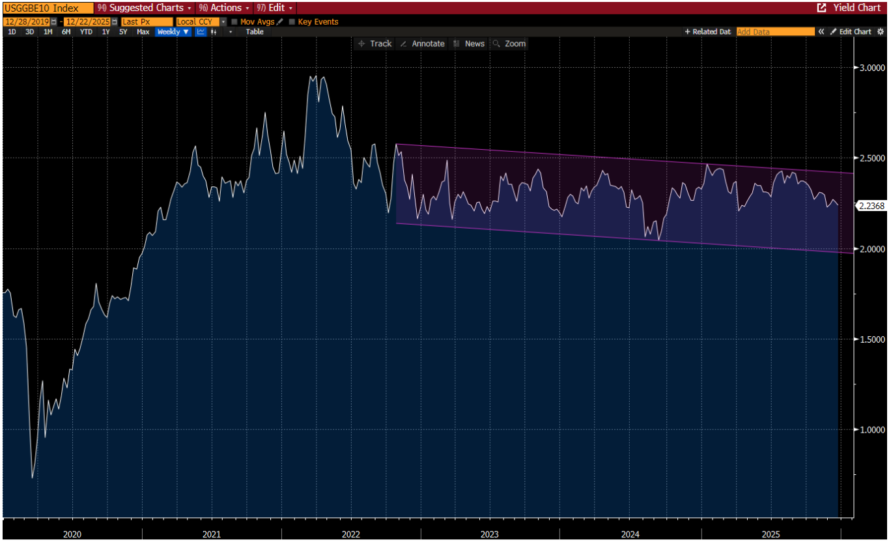Expand the Weekly periodicity dropdown
The height and width of the screenshot is (542, 891).
[x=173, y=32]
